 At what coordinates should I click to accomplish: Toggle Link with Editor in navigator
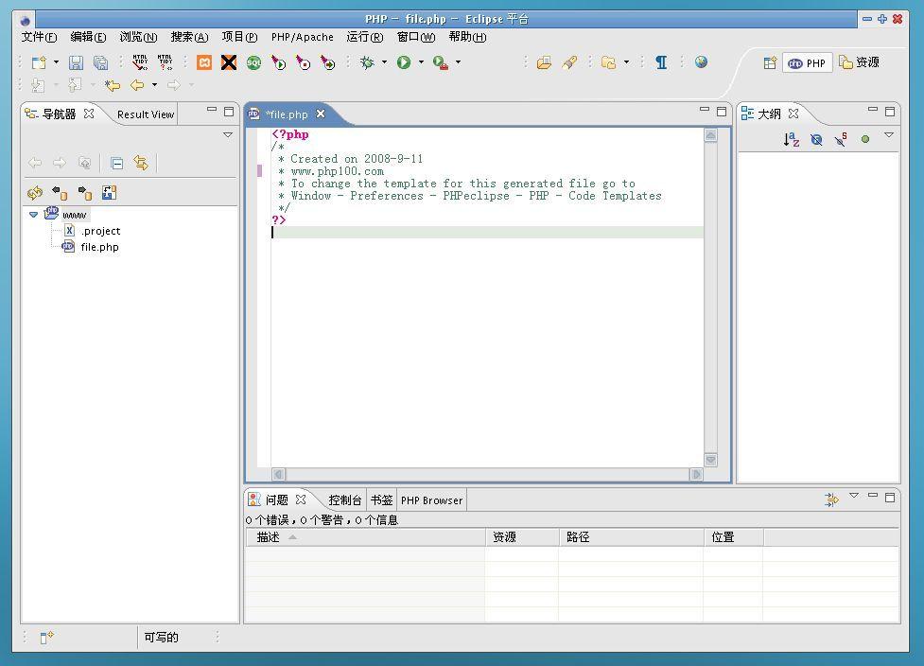[140, 163]
